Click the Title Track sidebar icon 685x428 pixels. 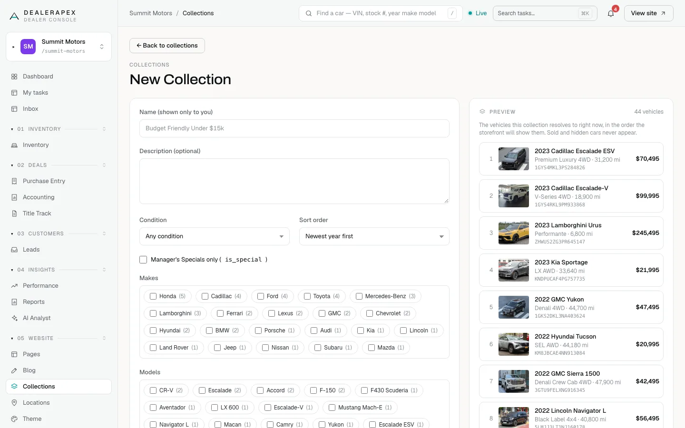[14, 214]
